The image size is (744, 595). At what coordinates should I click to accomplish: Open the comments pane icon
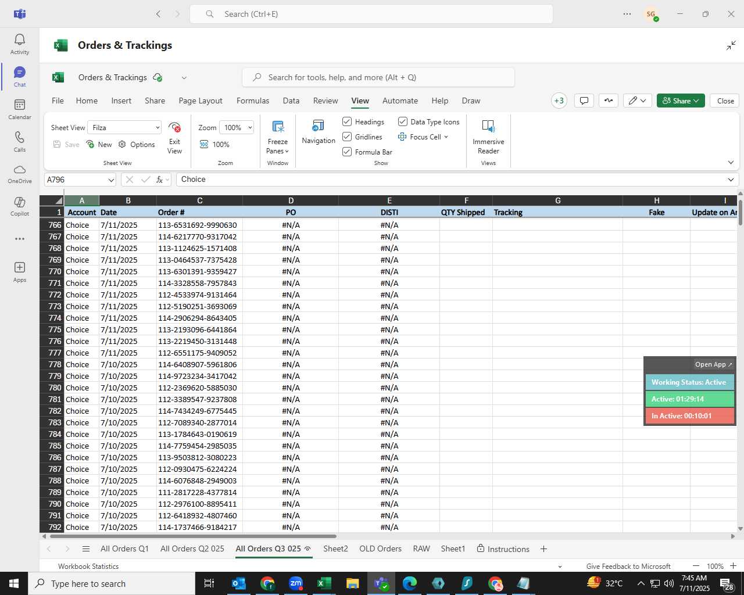coord(584,101)
